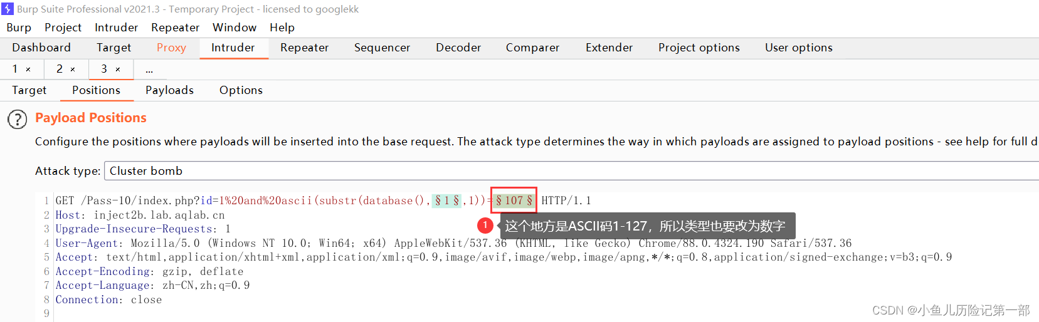The width and height of the screenshot is (1039, 322).
Task: Open the Payloads sub-tab
Action: point(169,90)
